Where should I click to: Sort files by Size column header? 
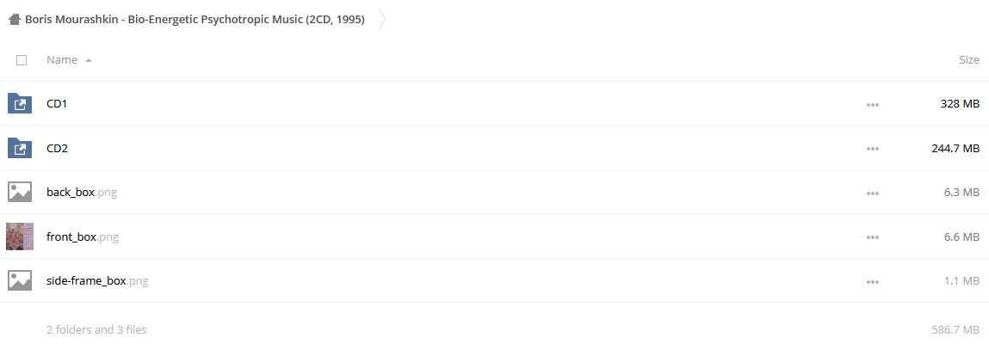[x=969, y=60]
